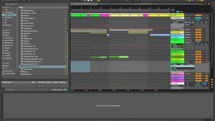Fold the Pad GR track

(172, 37)
